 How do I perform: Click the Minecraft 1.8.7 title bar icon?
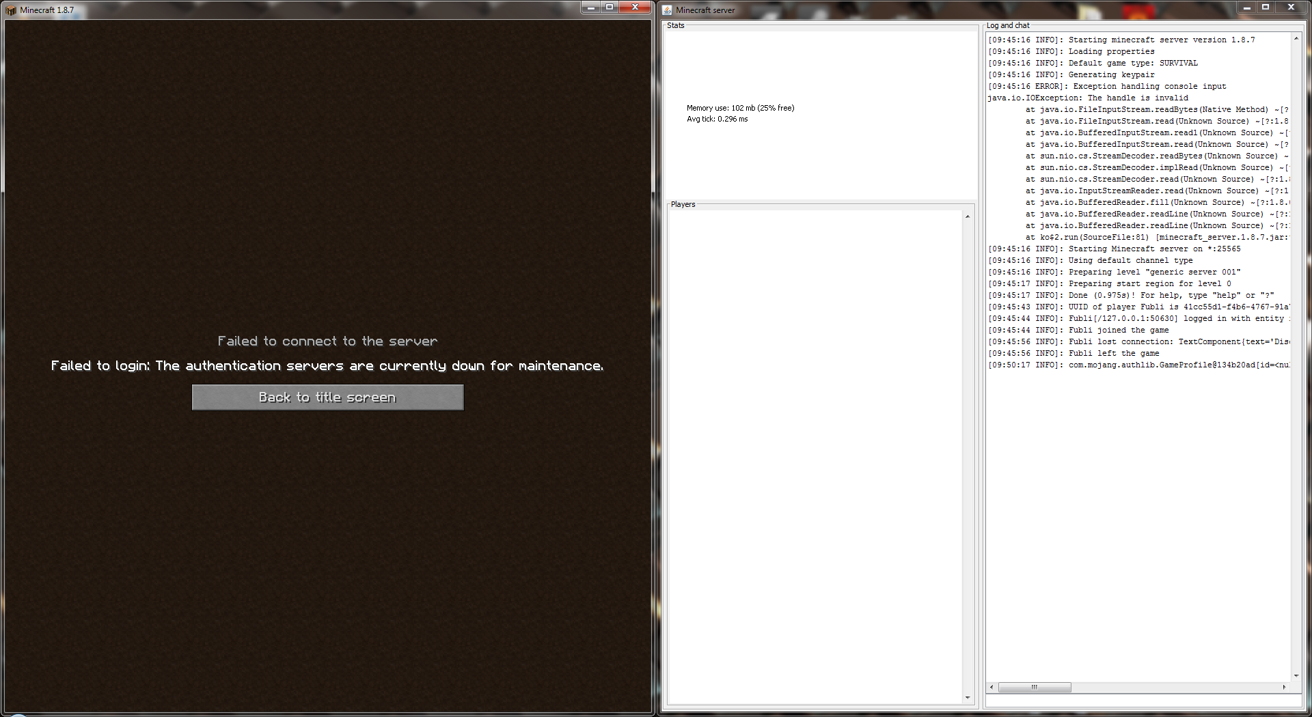click(11, 10)
